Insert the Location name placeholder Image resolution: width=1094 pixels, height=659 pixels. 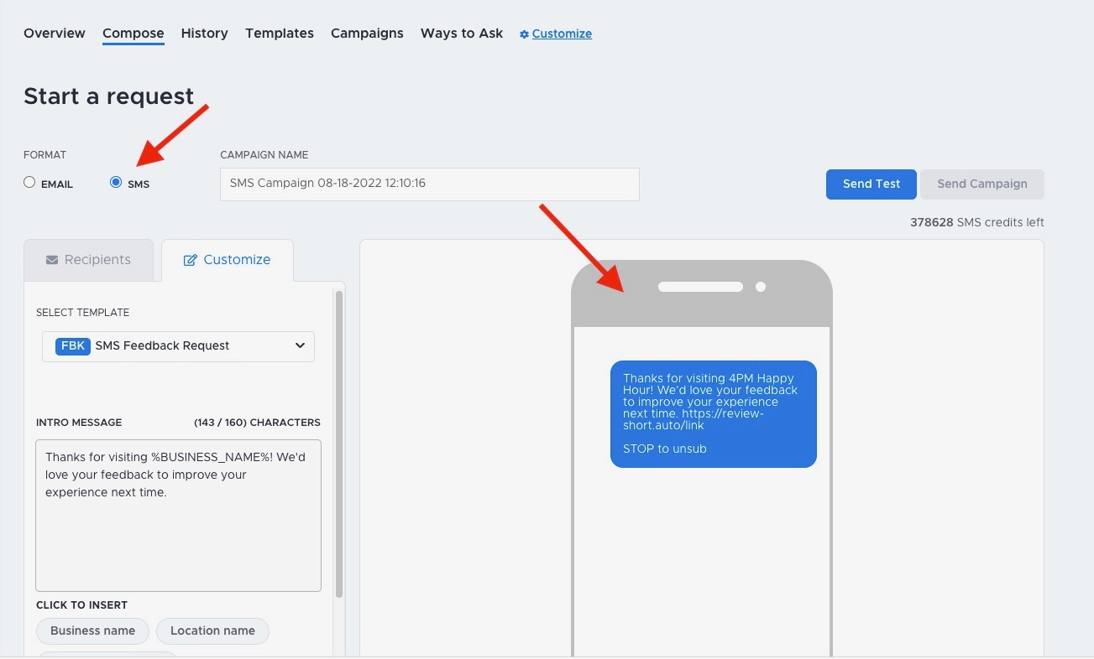pos(212,631)
